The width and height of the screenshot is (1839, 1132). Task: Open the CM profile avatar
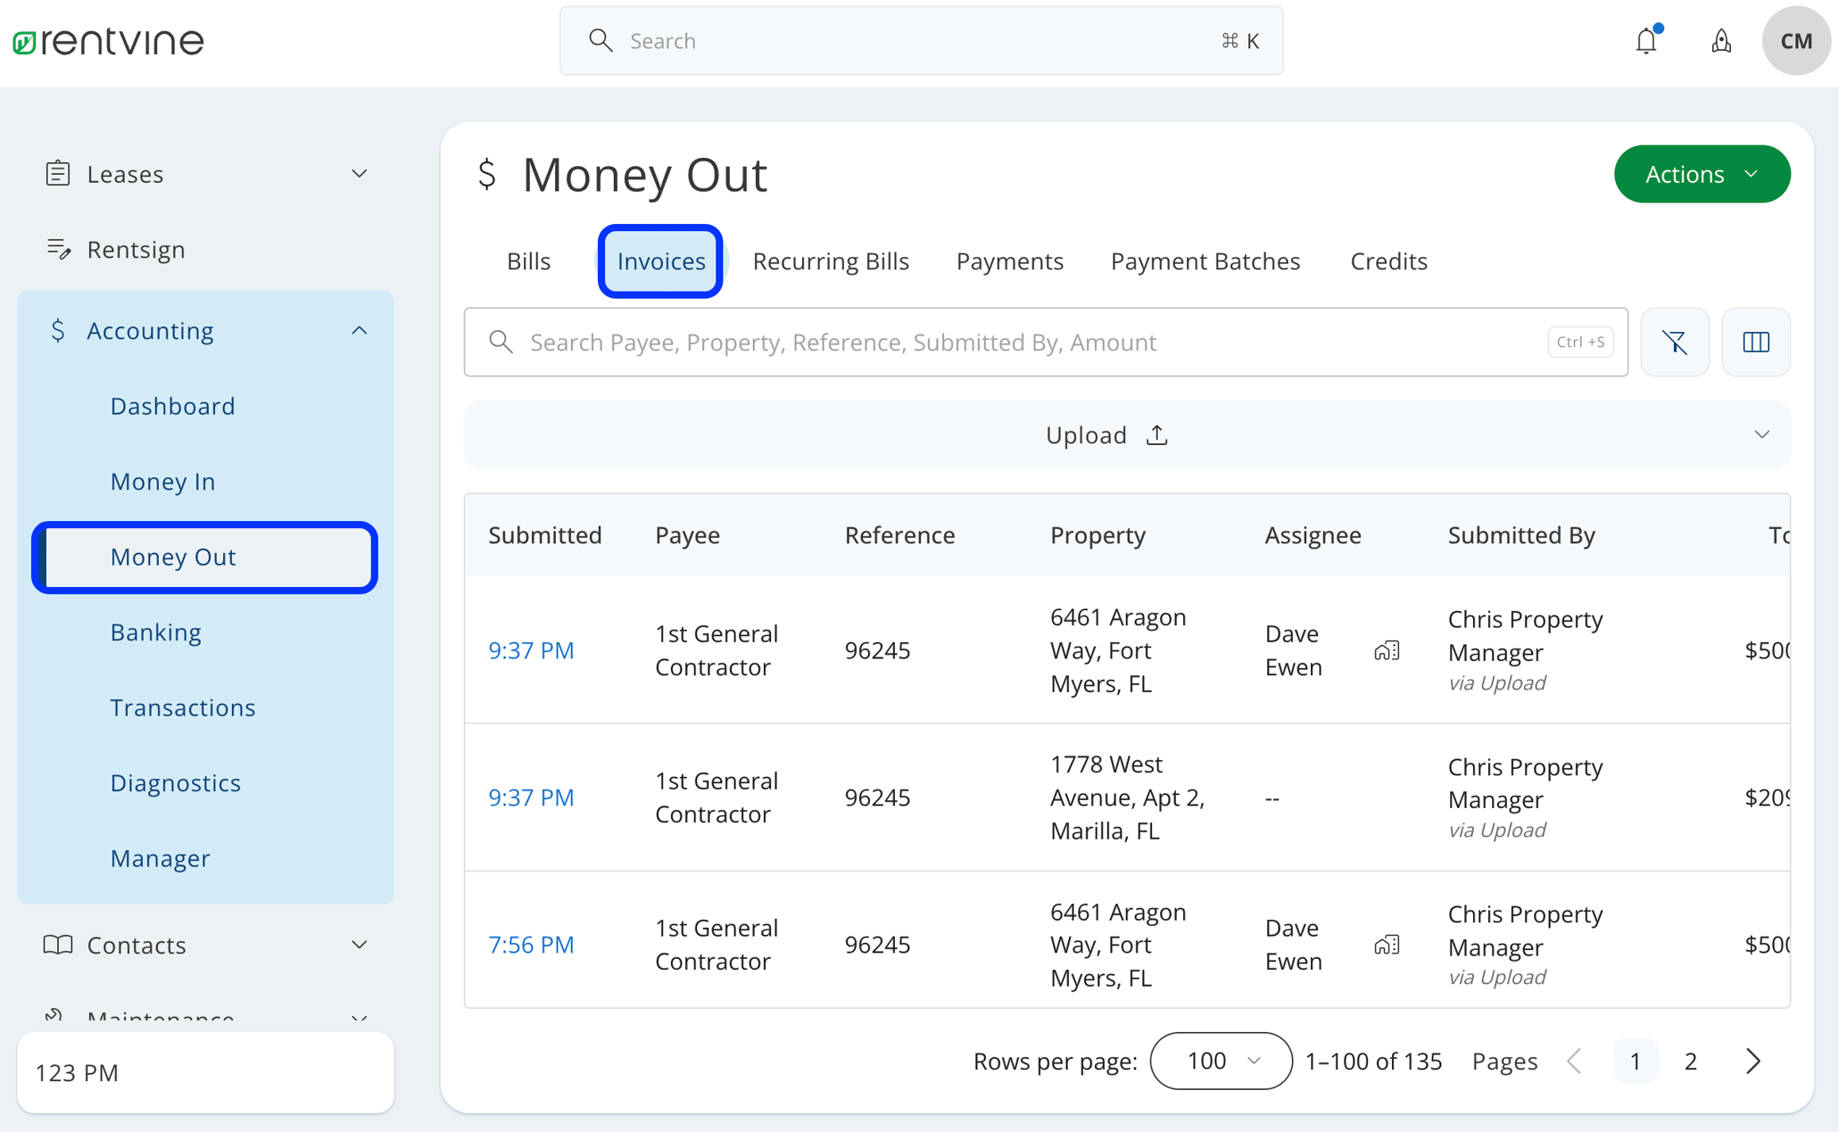(1796, 40)
